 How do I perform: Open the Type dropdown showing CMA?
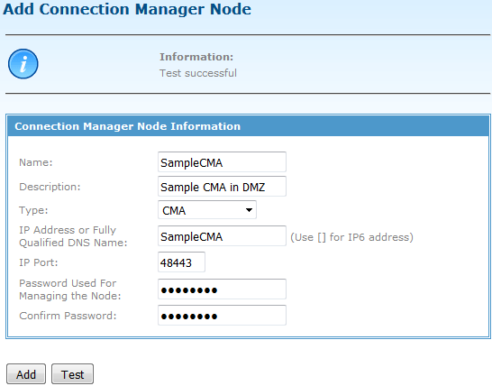(207, 210)
